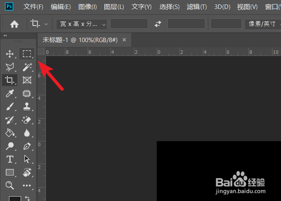Viewport: 281px width, 201px height.
Task: Select the Path Selection arrow tool
Action: tap(27, 159)
